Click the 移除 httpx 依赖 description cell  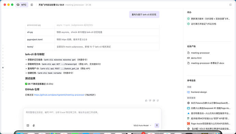tap(107, 39)
